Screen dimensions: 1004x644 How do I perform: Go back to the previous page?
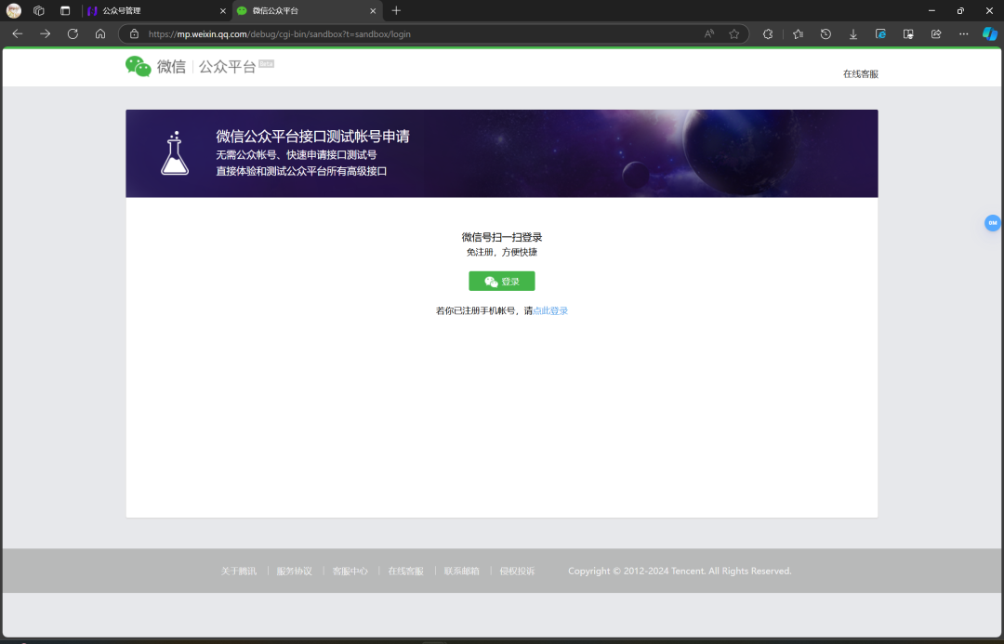(x=18, y=34)
